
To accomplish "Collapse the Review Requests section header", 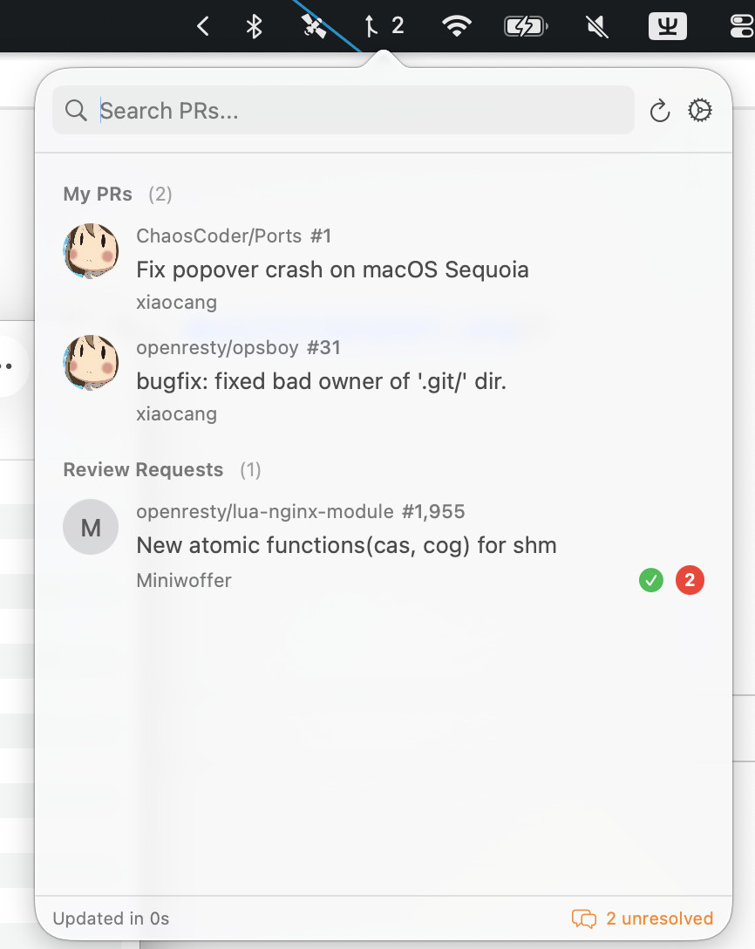I will click(143, 470).
